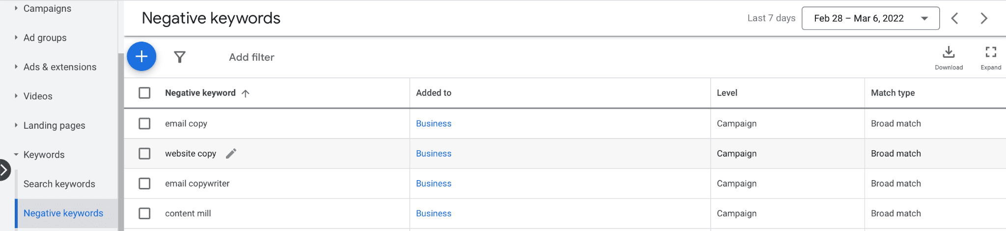Screen dimensions: 1006x231
Task: Select the email copy row checkbox
Action: (x=144, y=123)
